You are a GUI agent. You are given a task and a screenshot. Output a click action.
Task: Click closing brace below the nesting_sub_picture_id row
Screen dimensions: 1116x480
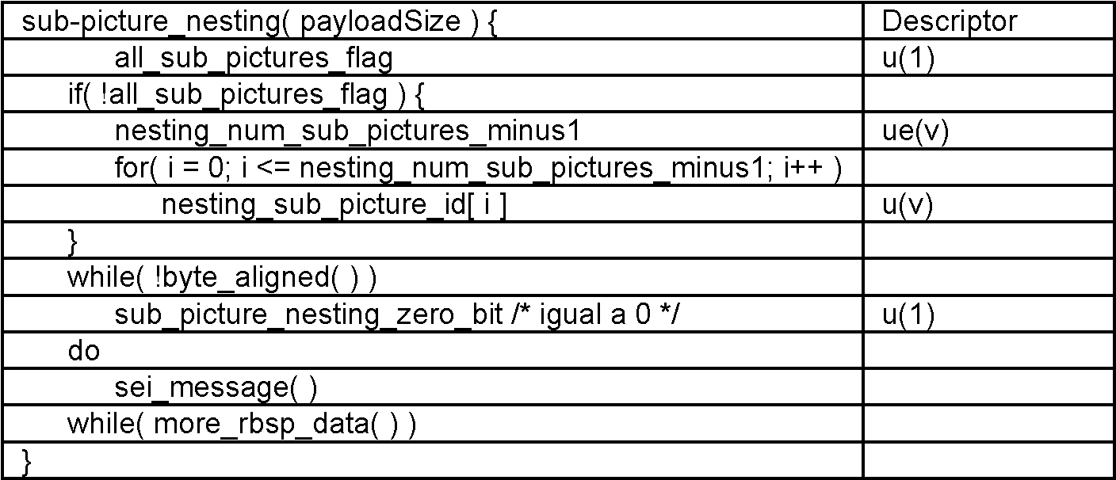click(72, 242)
